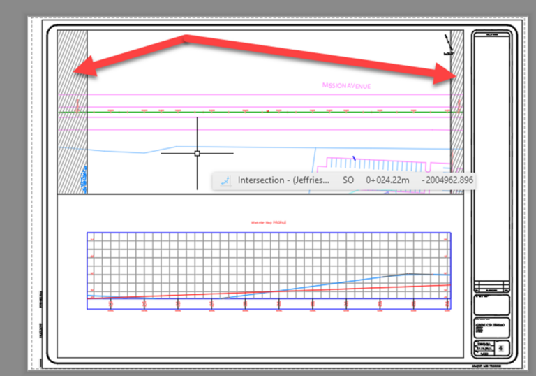Select the 'MISSION AVENUE' road label
The width and height of the screenshot is (536, 376).
pyautogui.click(x=346, y=85)
